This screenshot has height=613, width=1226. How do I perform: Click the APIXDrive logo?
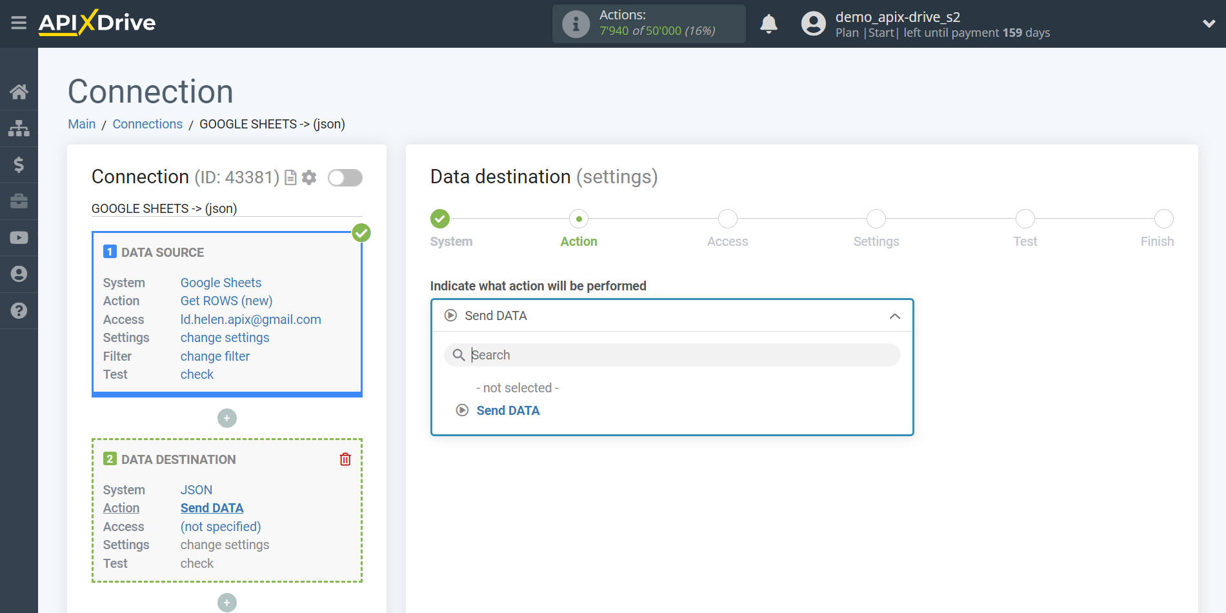97,23
